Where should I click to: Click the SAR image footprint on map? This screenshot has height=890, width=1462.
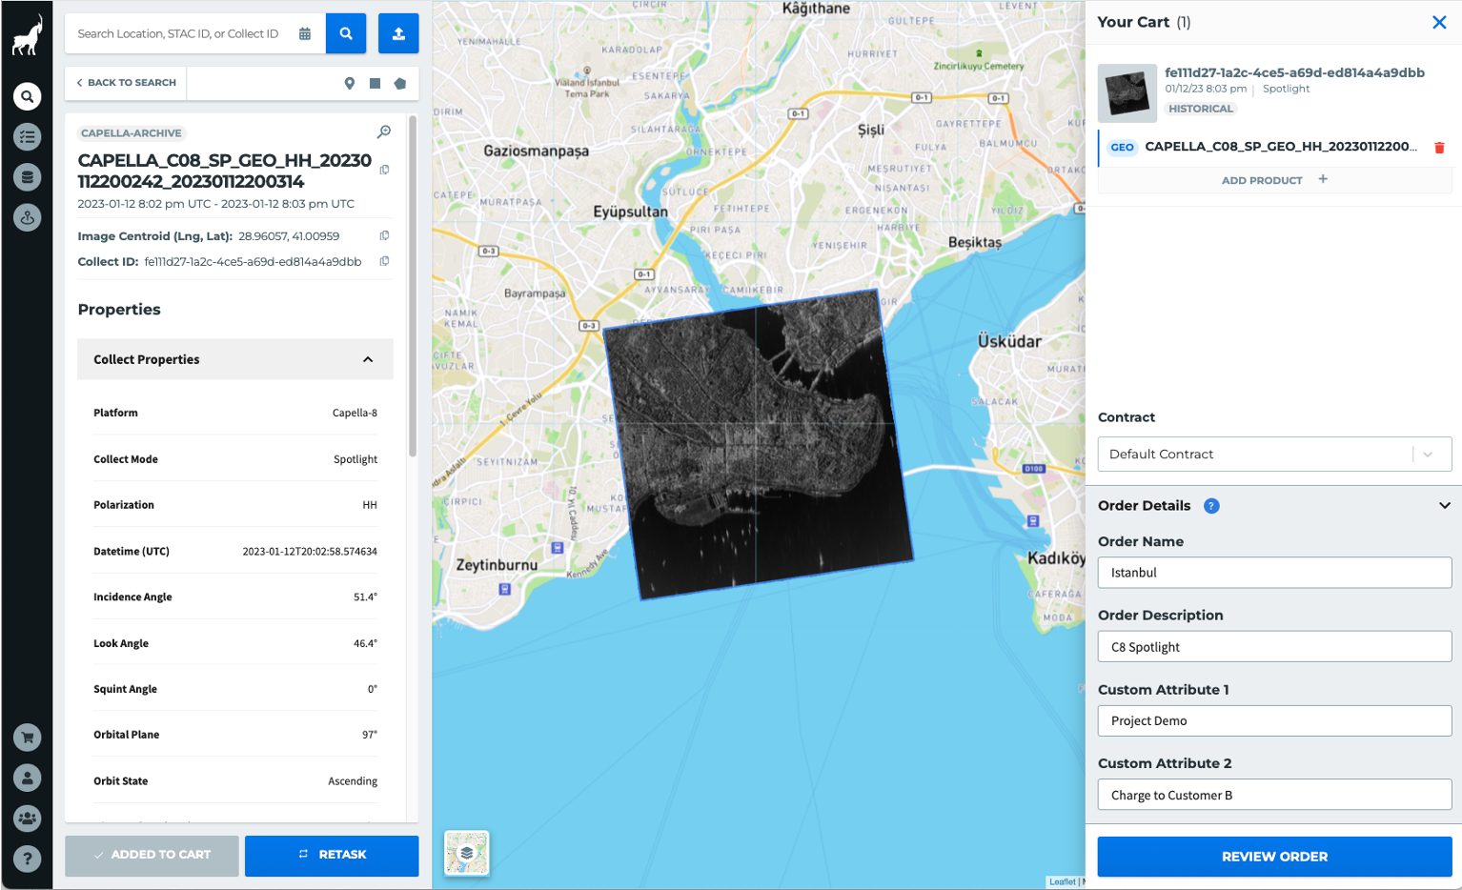click(x=759, y=444)
